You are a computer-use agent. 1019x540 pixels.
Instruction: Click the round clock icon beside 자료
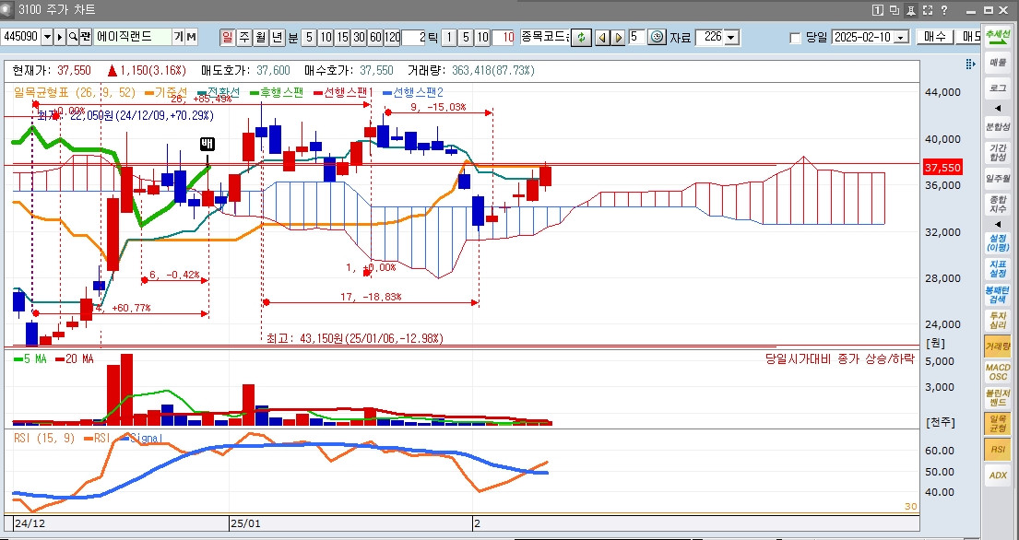657,38
